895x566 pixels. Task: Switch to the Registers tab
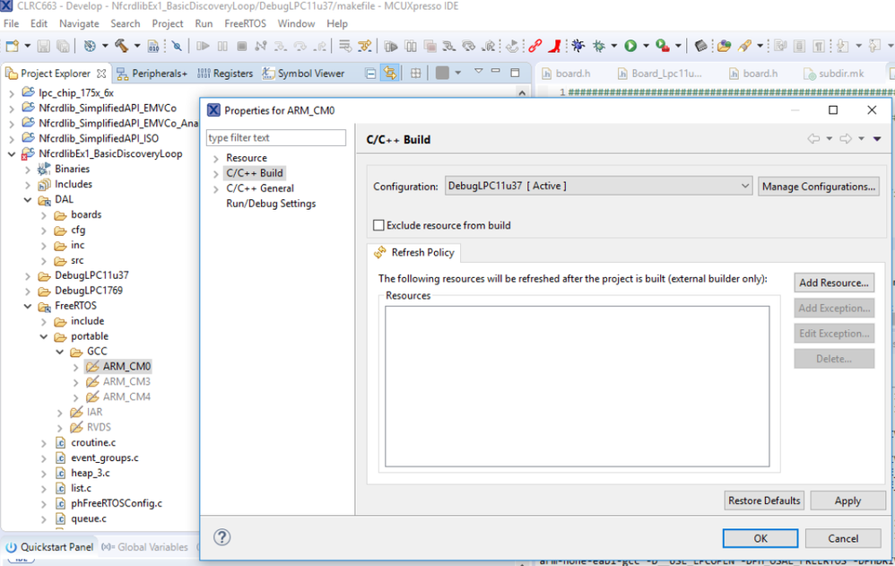225,74
